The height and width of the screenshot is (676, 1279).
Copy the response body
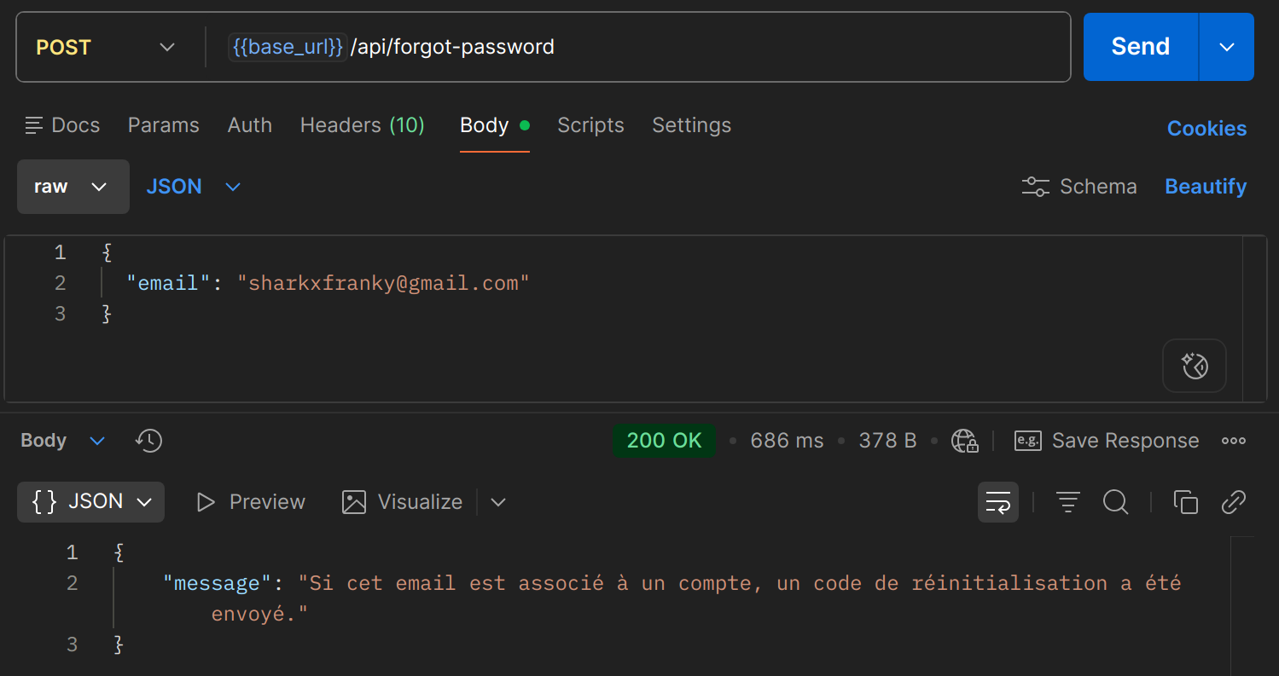[1185, 502]
